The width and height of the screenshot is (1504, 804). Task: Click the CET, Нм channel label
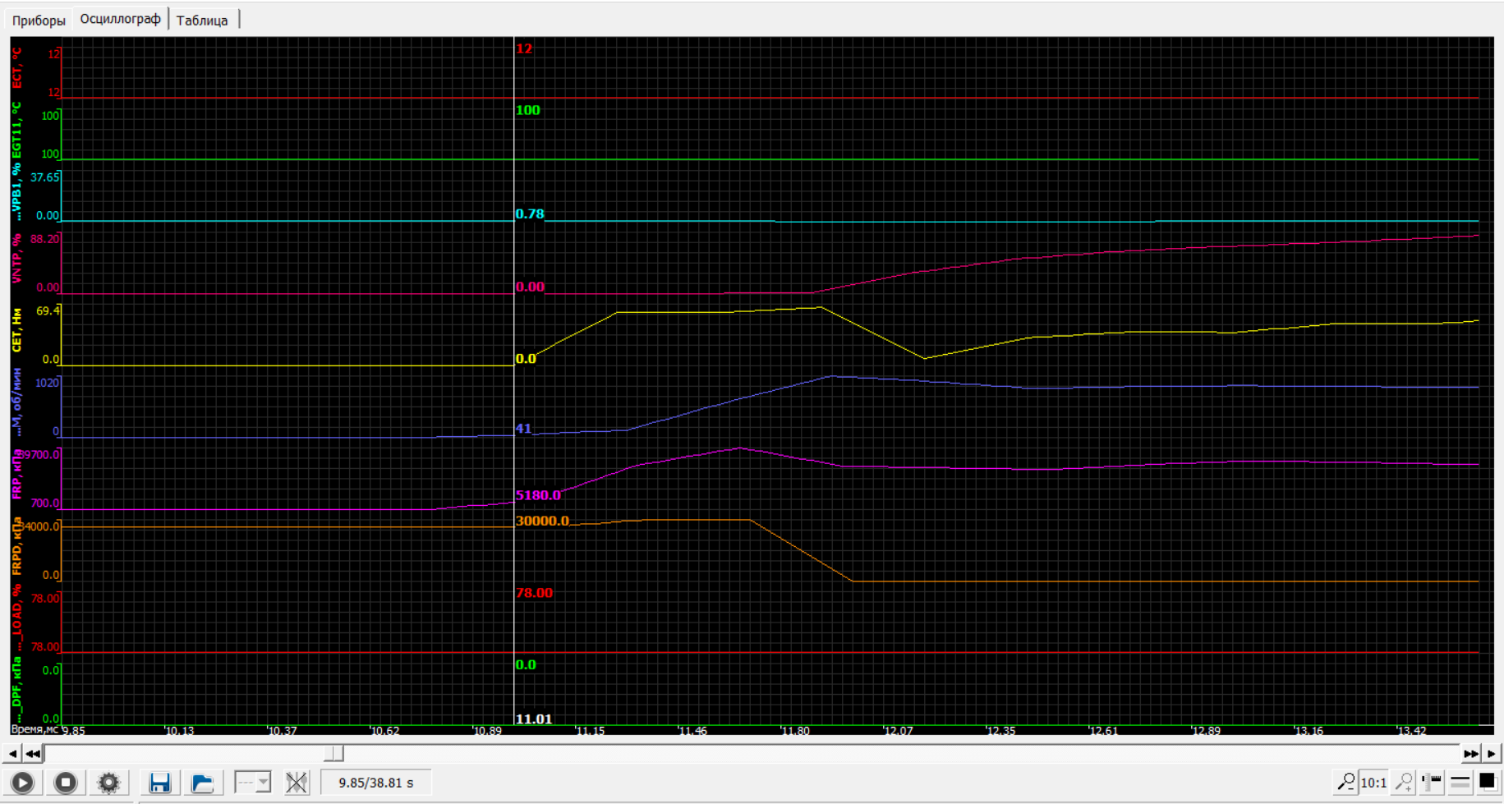pos(17,330)
